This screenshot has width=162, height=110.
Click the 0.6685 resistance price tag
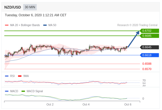(x=149, y=36)
